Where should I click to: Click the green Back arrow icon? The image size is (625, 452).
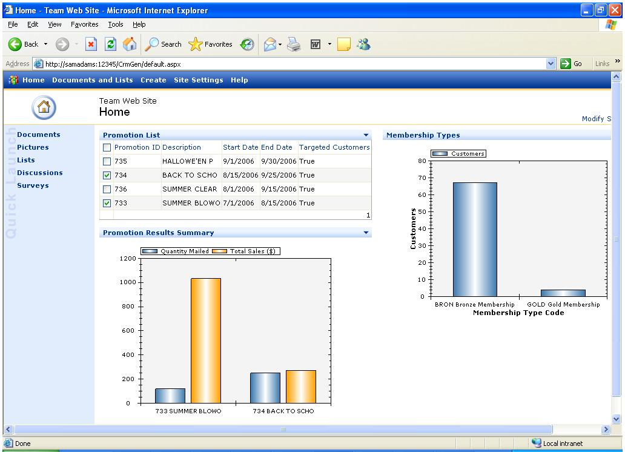tap(15, 44)
